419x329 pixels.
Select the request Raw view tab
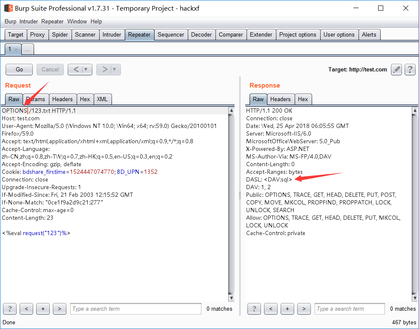click(14, 99)
